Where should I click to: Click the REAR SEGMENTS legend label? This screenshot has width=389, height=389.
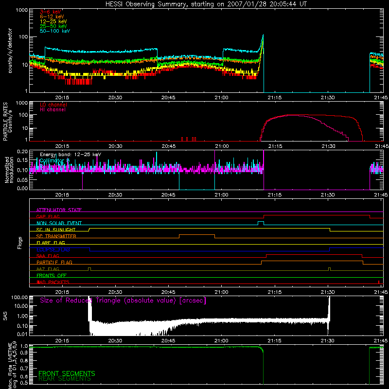(65, 379)
